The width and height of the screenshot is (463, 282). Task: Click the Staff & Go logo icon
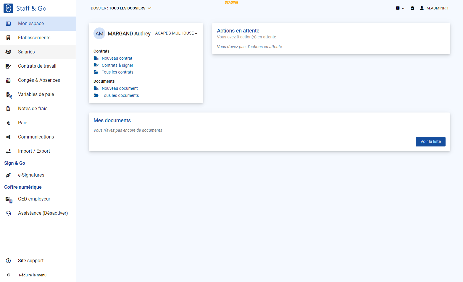coord(8,8)
